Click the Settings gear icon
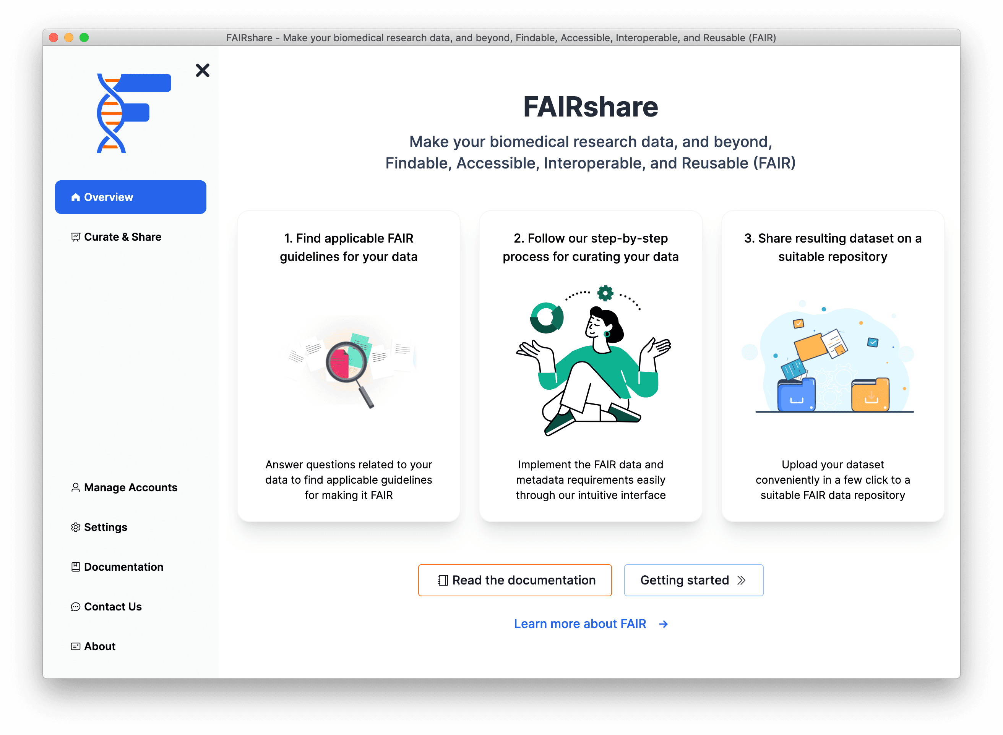 click(x=76, y=527)
